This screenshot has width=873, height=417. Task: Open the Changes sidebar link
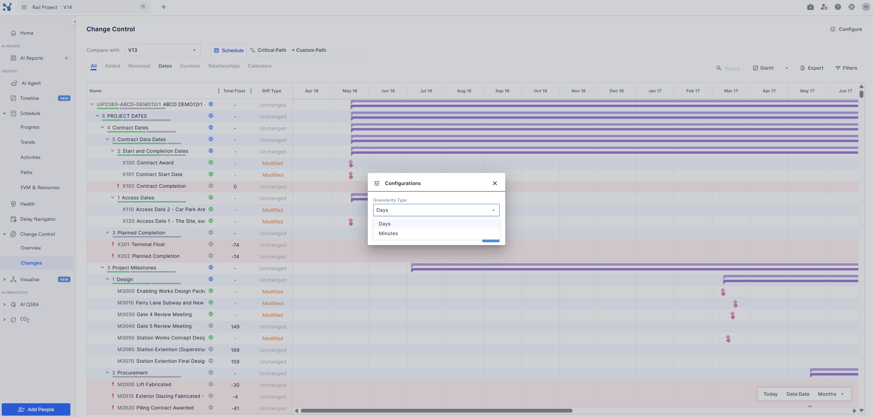point(31,263)
